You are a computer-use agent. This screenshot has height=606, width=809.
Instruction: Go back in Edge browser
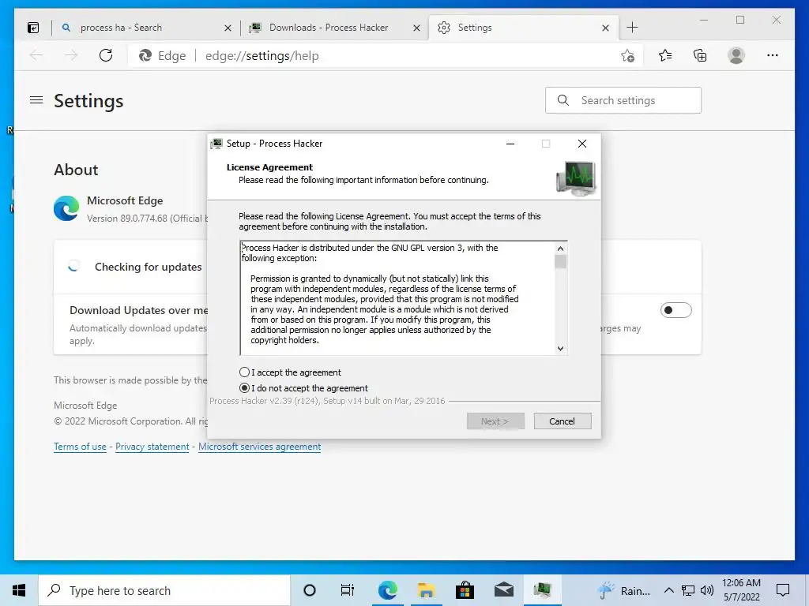click(x=36, y=55)
